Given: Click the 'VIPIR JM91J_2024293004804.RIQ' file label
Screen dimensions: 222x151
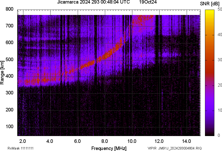Looking at the screenshot, I should coord(175,148).
